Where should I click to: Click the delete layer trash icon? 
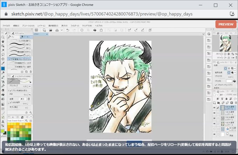236,103
